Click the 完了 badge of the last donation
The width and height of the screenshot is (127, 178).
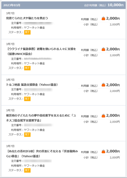pos(27,170)
